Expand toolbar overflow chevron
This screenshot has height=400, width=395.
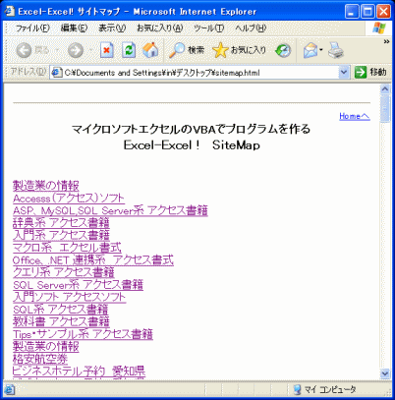(x=386, y=41)
